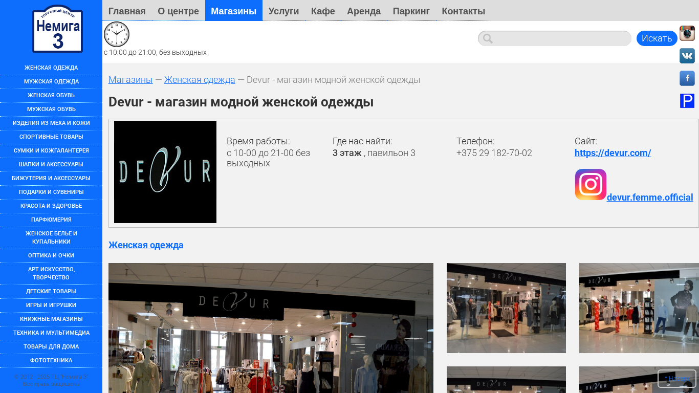Image resolution: width=699 pixels, height=393 pixels.
Task: Open ШАПКИ И АКСЕССУАРЫ category
Action: pos(51,165)
